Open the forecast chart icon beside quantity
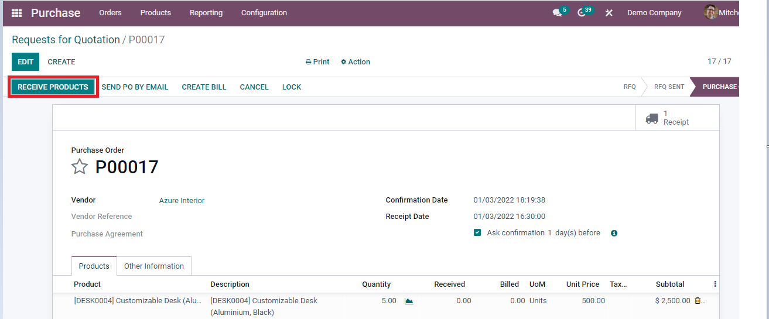 pos(409,301)
